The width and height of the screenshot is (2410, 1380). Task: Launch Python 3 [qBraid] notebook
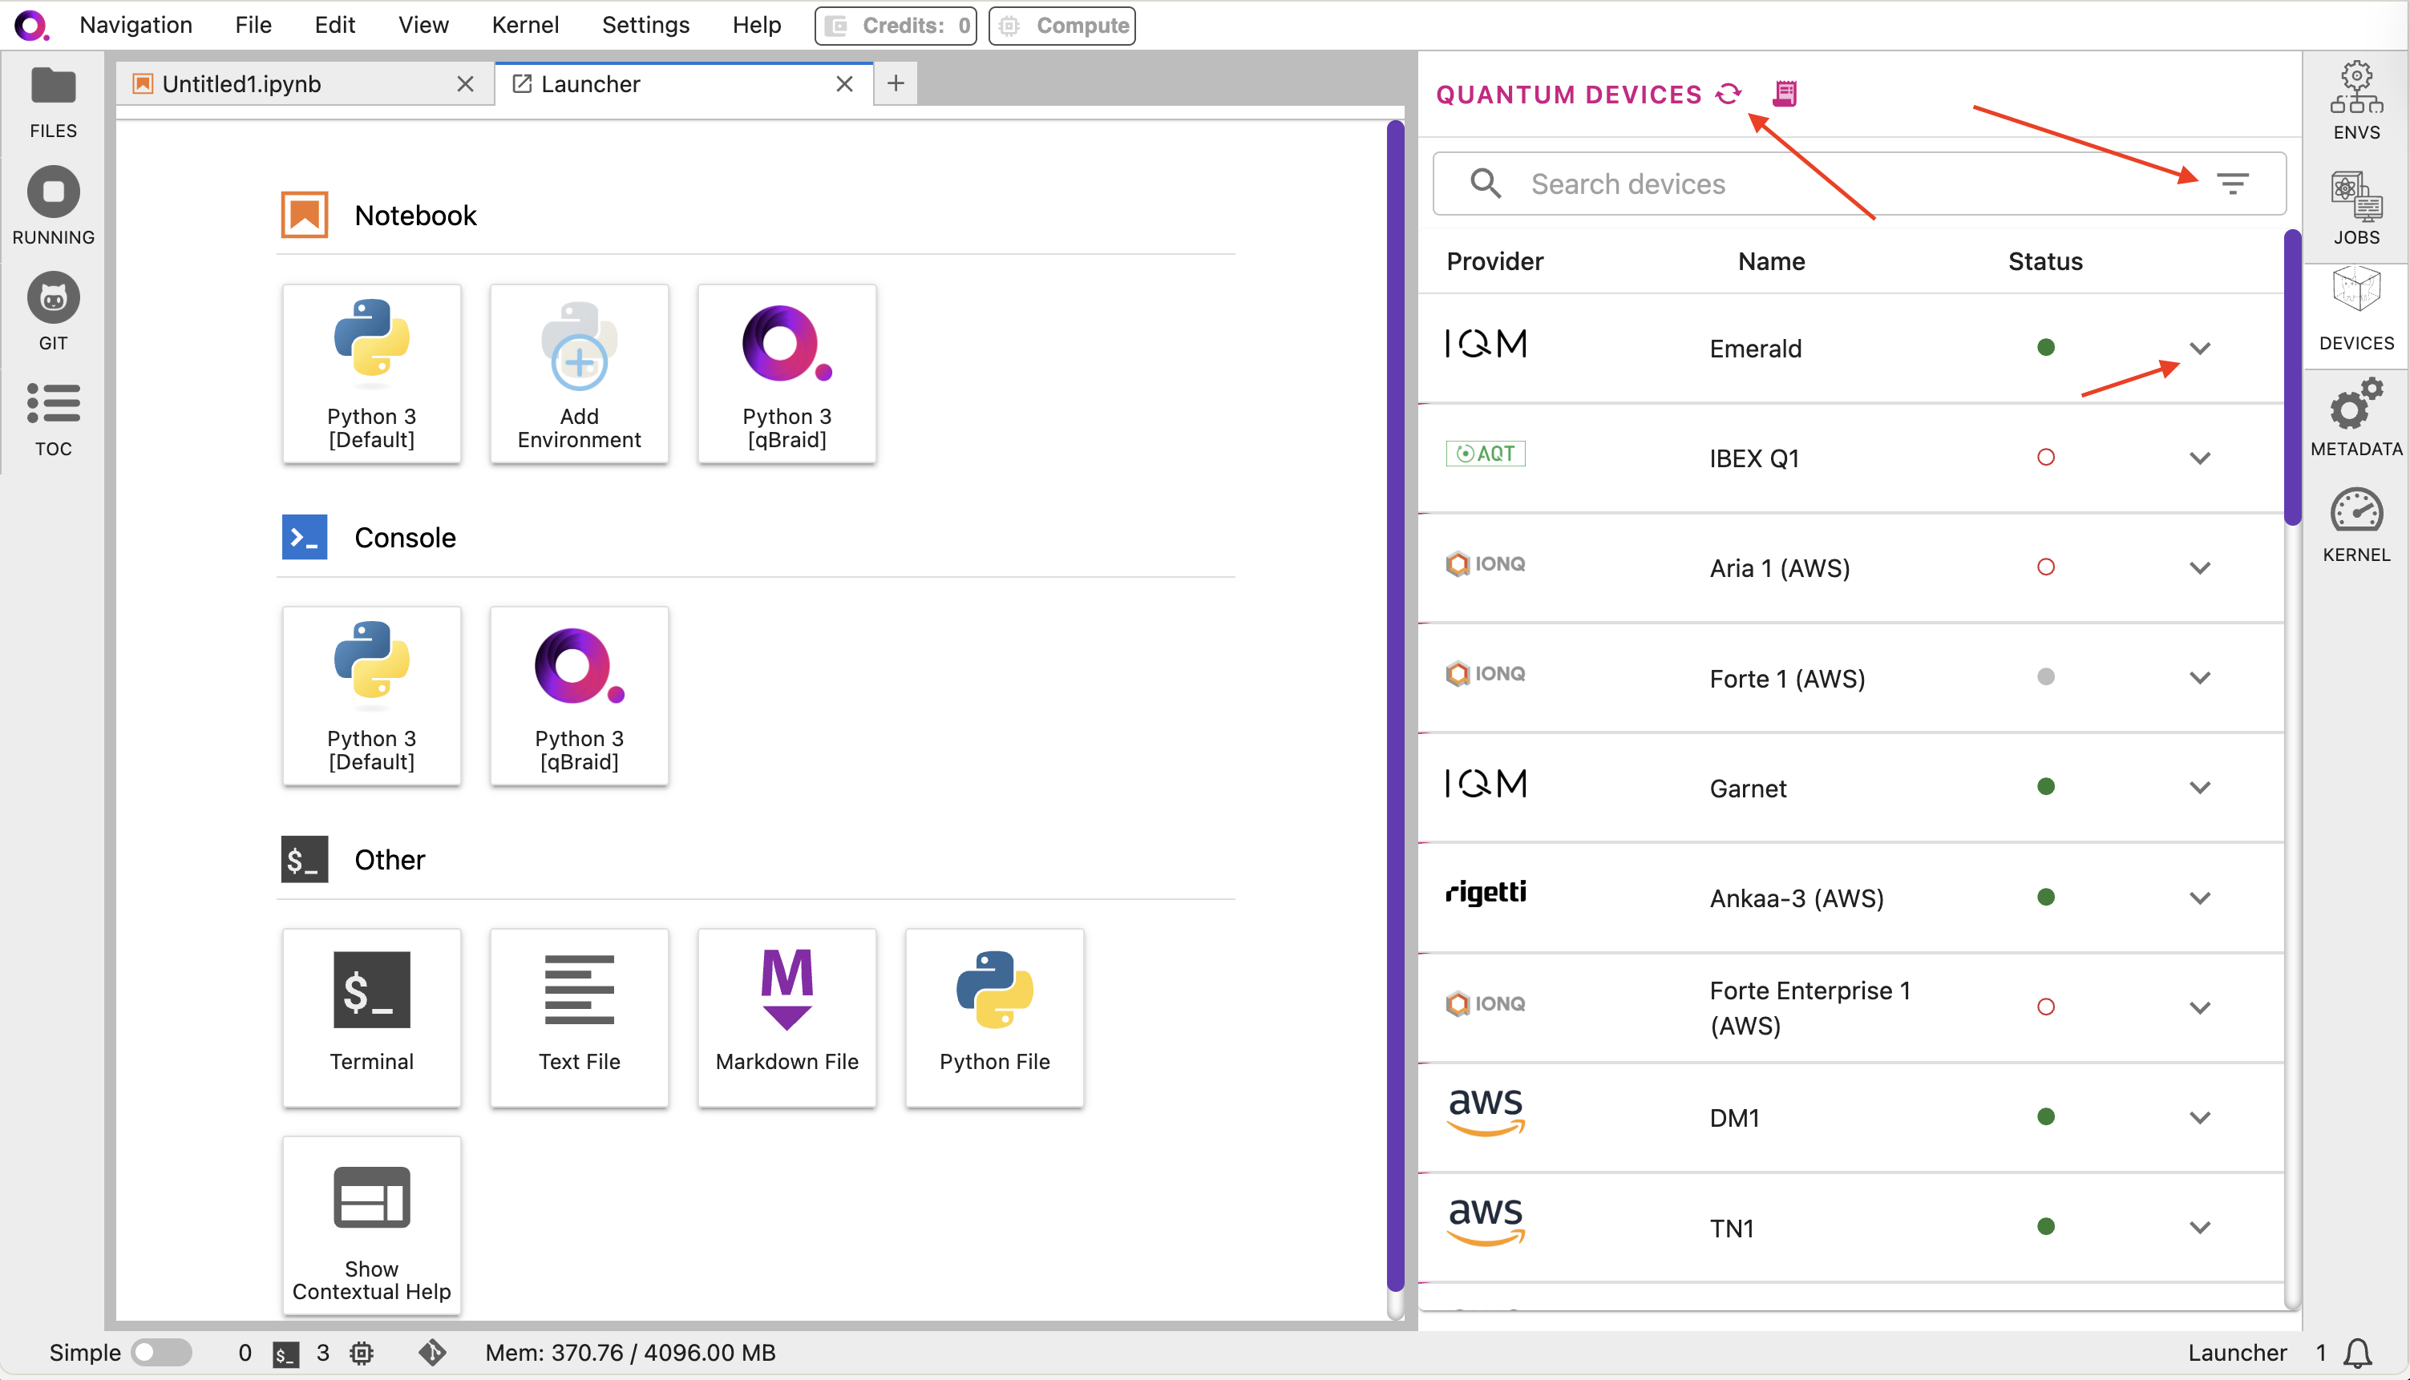(x=786, y=373)
